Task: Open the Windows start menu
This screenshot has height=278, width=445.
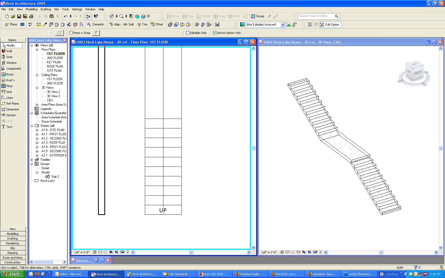Action: (x=13, y=274)
